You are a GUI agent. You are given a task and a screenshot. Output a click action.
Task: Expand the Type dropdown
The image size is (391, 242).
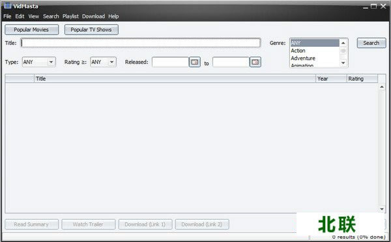coord(51,62)
